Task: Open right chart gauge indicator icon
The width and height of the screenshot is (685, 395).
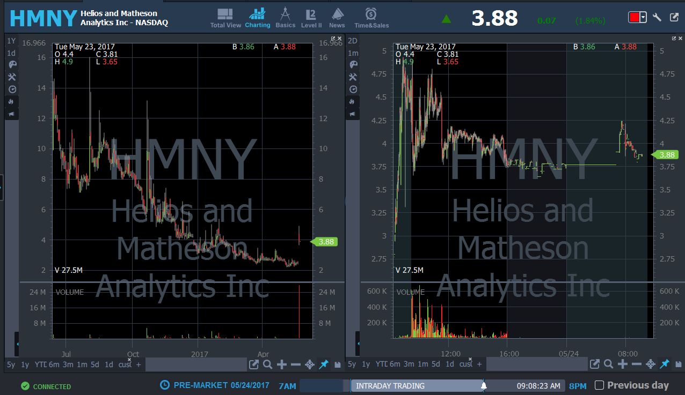Action: (353, 90)
